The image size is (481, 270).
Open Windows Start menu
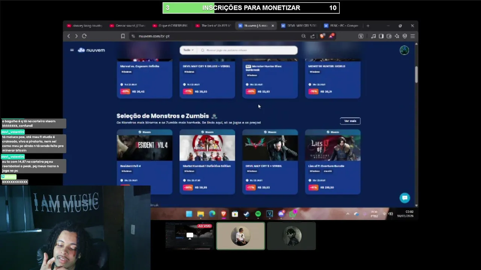click(189, 214)
